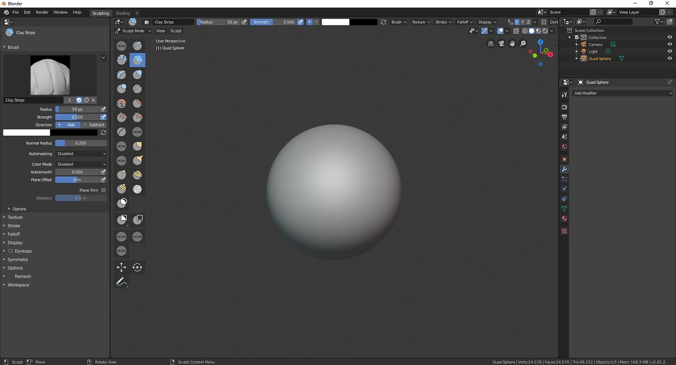Screen dimensions: 676x365
Task: Select the Pinch brush tool
Action: tap(121, 132)
